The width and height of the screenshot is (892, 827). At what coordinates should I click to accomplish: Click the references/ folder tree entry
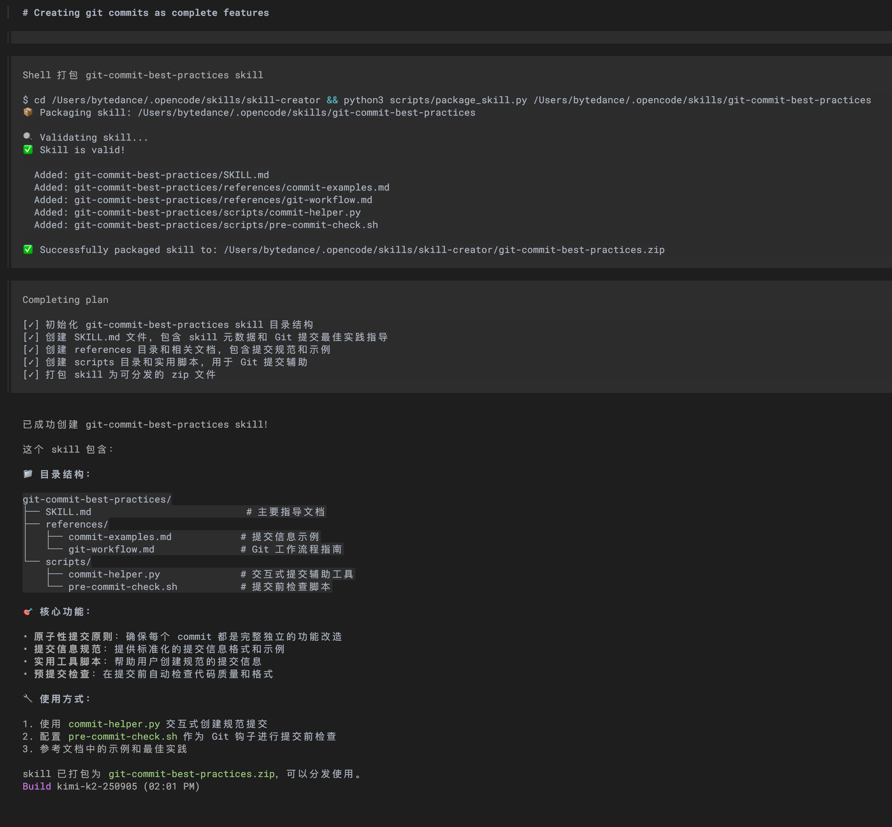(x=77, y=524)
